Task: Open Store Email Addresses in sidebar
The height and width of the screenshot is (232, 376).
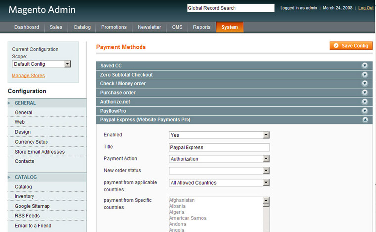Action: click(40, 152)
